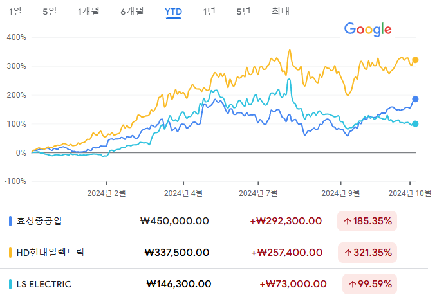Click the 100% y-axis label
The image size is (437, 304).
coord(17,124)
